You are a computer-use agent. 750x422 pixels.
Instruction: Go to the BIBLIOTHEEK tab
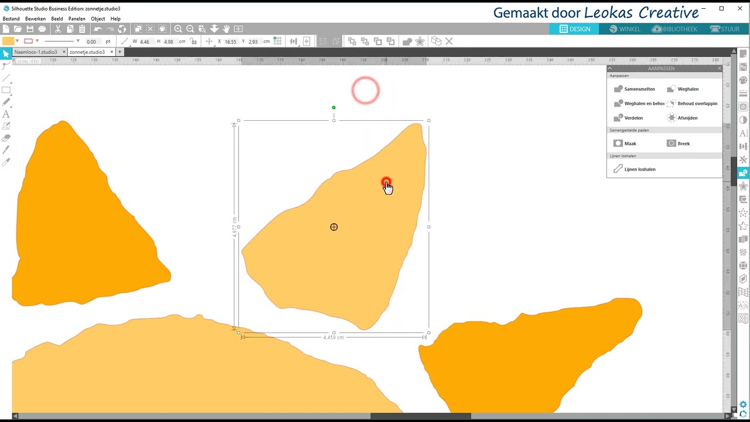point(674,29)
